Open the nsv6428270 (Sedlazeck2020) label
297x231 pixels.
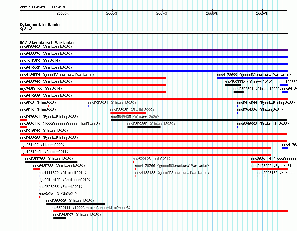pyautogui.click(x=46, y=54)
